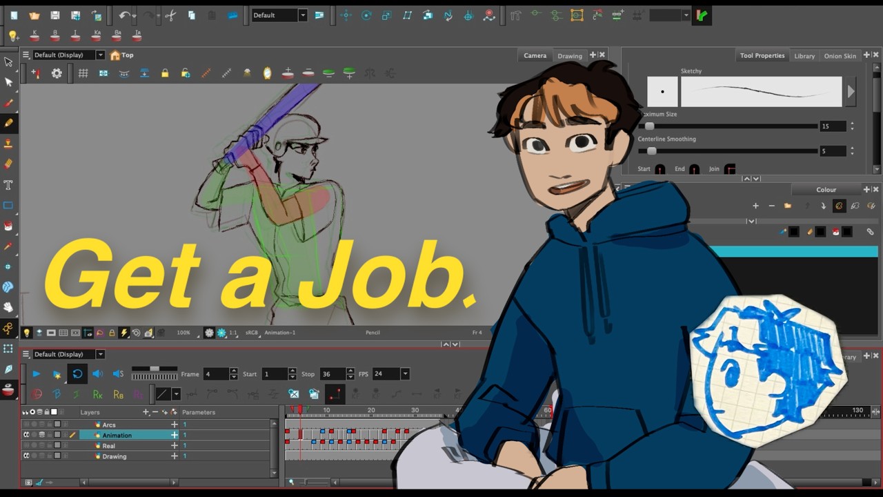Screen dimensions: 883x497
Task: Click the Top home icon
Action: click(x=115, y=55)
